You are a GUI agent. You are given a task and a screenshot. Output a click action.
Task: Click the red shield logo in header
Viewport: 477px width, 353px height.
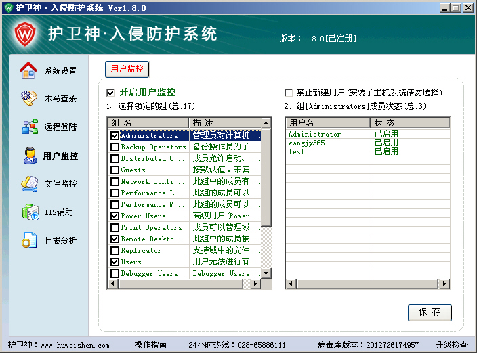(x=25, y=34)
